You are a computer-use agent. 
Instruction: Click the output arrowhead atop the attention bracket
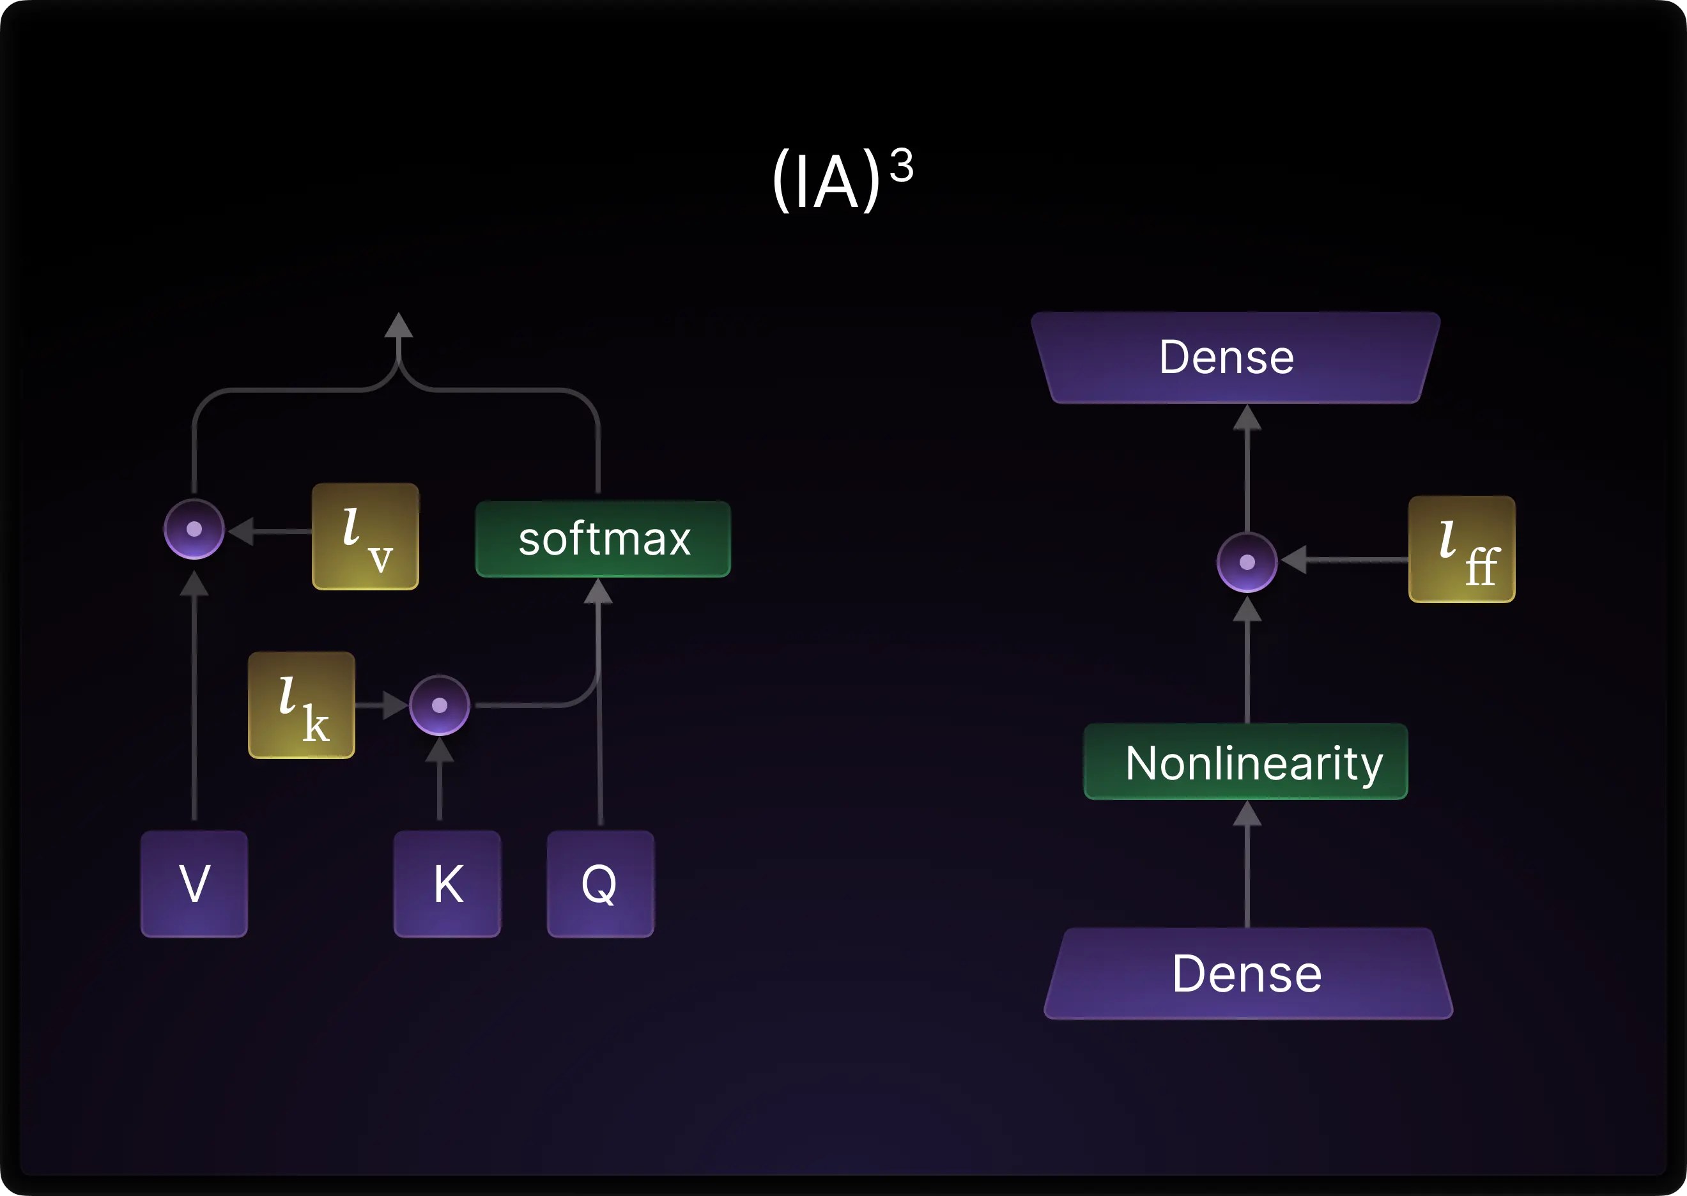coord(399,325)
